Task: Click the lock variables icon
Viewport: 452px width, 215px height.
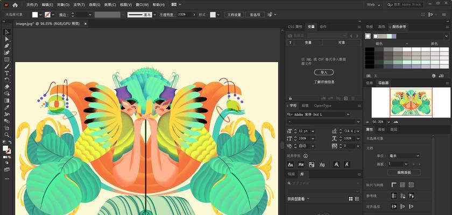Action: (290, 98)
